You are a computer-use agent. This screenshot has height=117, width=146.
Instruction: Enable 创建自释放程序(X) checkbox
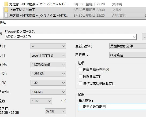(80, 70)
